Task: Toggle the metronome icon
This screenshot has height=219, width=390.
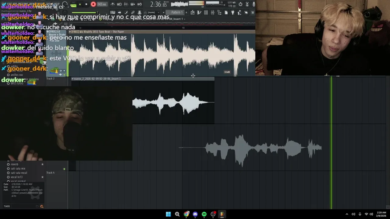Action: coord(113,4)
